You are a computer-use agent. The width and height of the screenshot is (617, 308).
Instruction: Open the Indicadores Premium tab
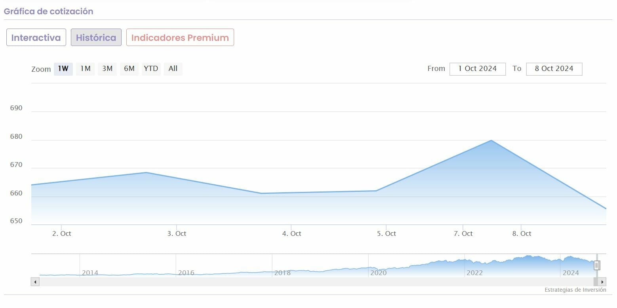pyautogui.click(x=180, y=38)
